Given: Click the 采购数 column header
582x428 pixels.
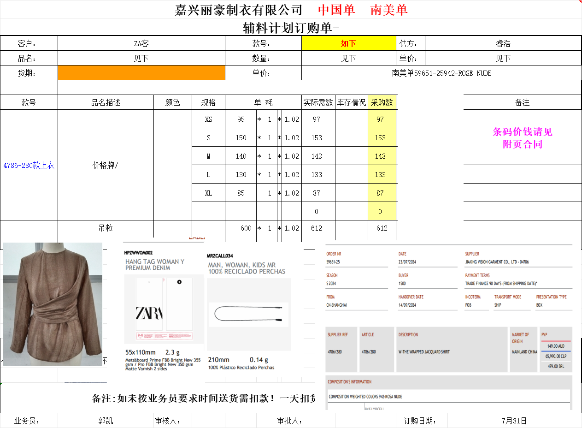Looking at the screenshot, I should point(382,102).
